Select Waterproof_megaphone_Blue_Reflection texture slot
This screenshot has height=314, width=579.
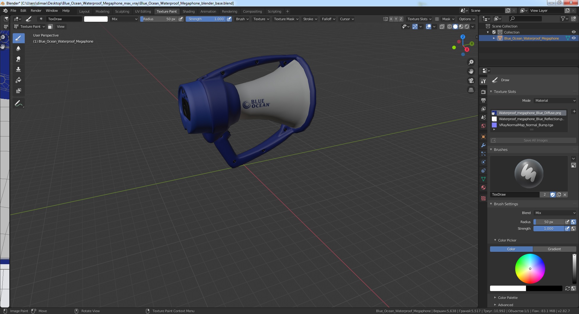529,119
